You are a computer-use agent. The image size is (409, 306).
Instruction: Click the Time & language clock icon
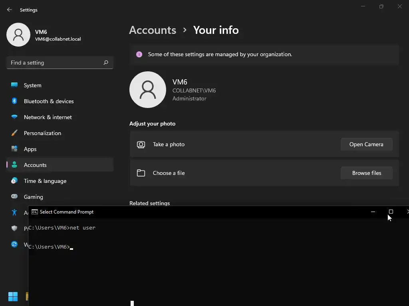click(x=14, y=180)
